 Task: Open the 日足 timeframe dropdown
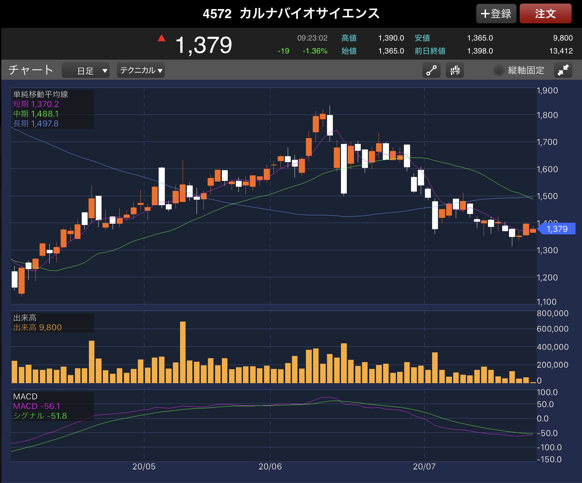86,70
